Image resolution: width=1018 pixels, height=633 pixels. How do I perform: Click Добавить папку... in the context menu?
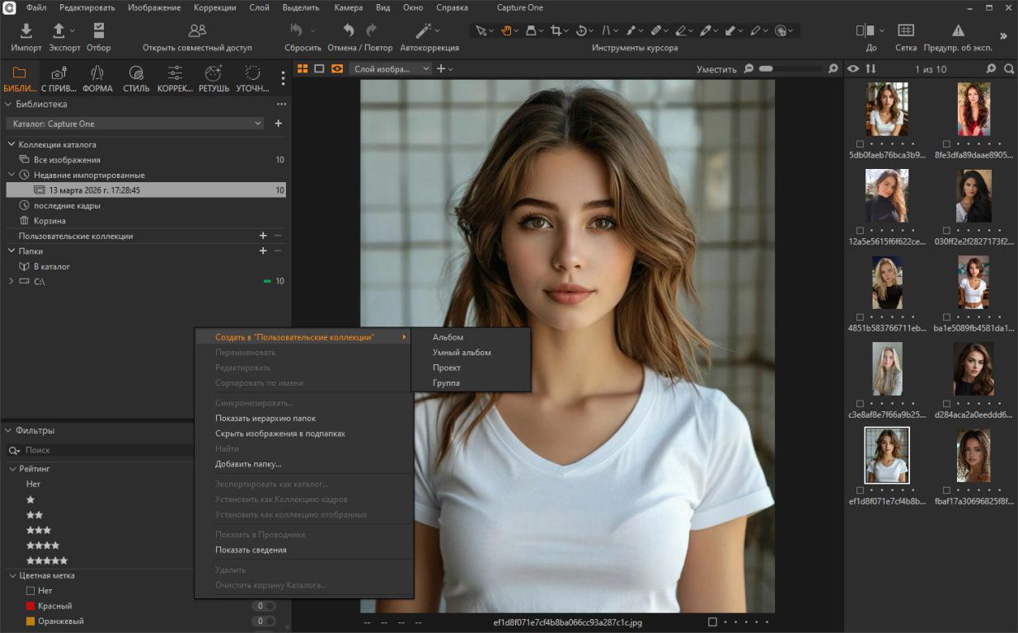(248, 464)
